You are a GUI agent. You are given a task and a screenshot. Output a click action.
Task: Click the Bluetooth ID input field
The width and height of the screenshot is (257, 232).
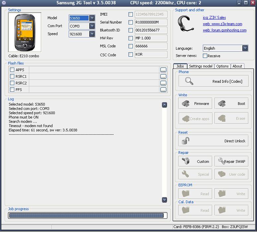pyautogui.click(x=151, y=30)
